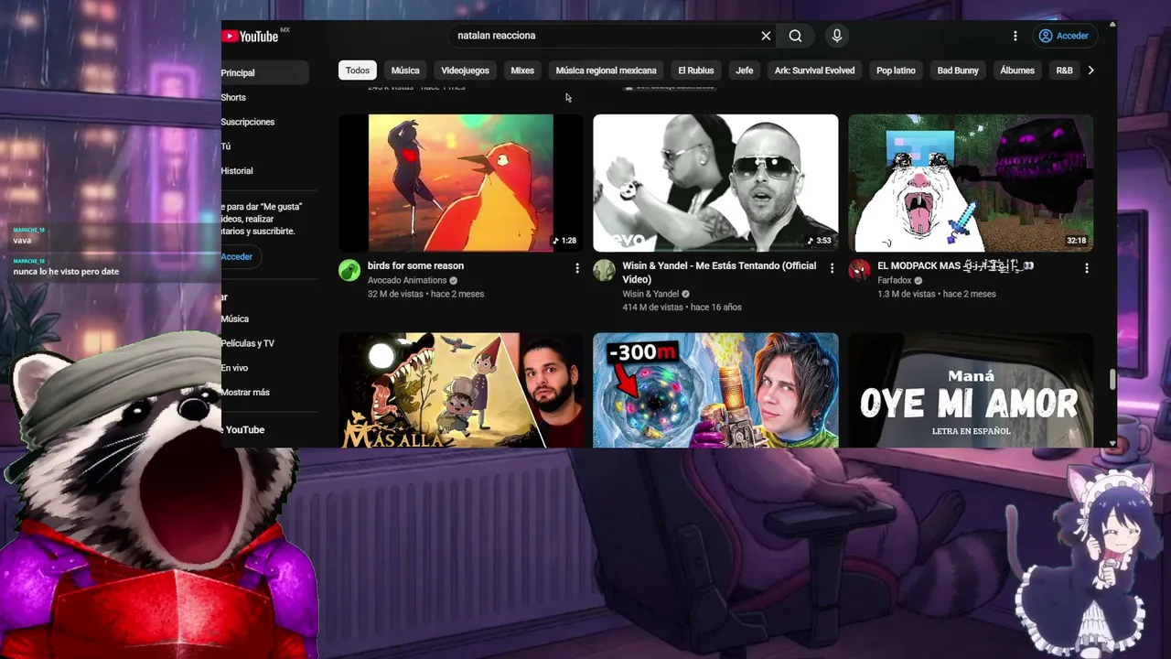Select the El Rubius chip
1171x659 pixels.
[696, 70]
